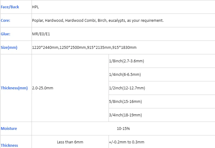Click the 3/4inch(18-19mm) cell
This screenshot has height=148, width=215.
click(x=125, y=115)
